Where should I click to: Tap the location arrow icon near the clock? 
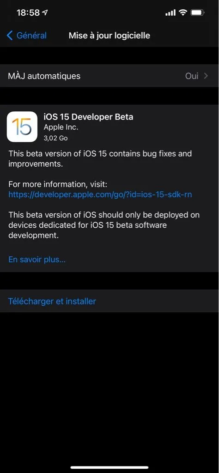point(46,12)
